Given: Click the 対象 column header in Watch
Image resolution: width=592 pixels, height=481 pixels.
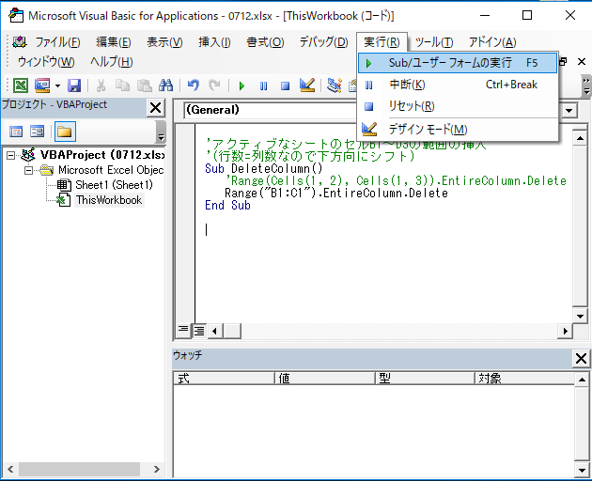Looking at the screenshot, I should coord(524,379).
